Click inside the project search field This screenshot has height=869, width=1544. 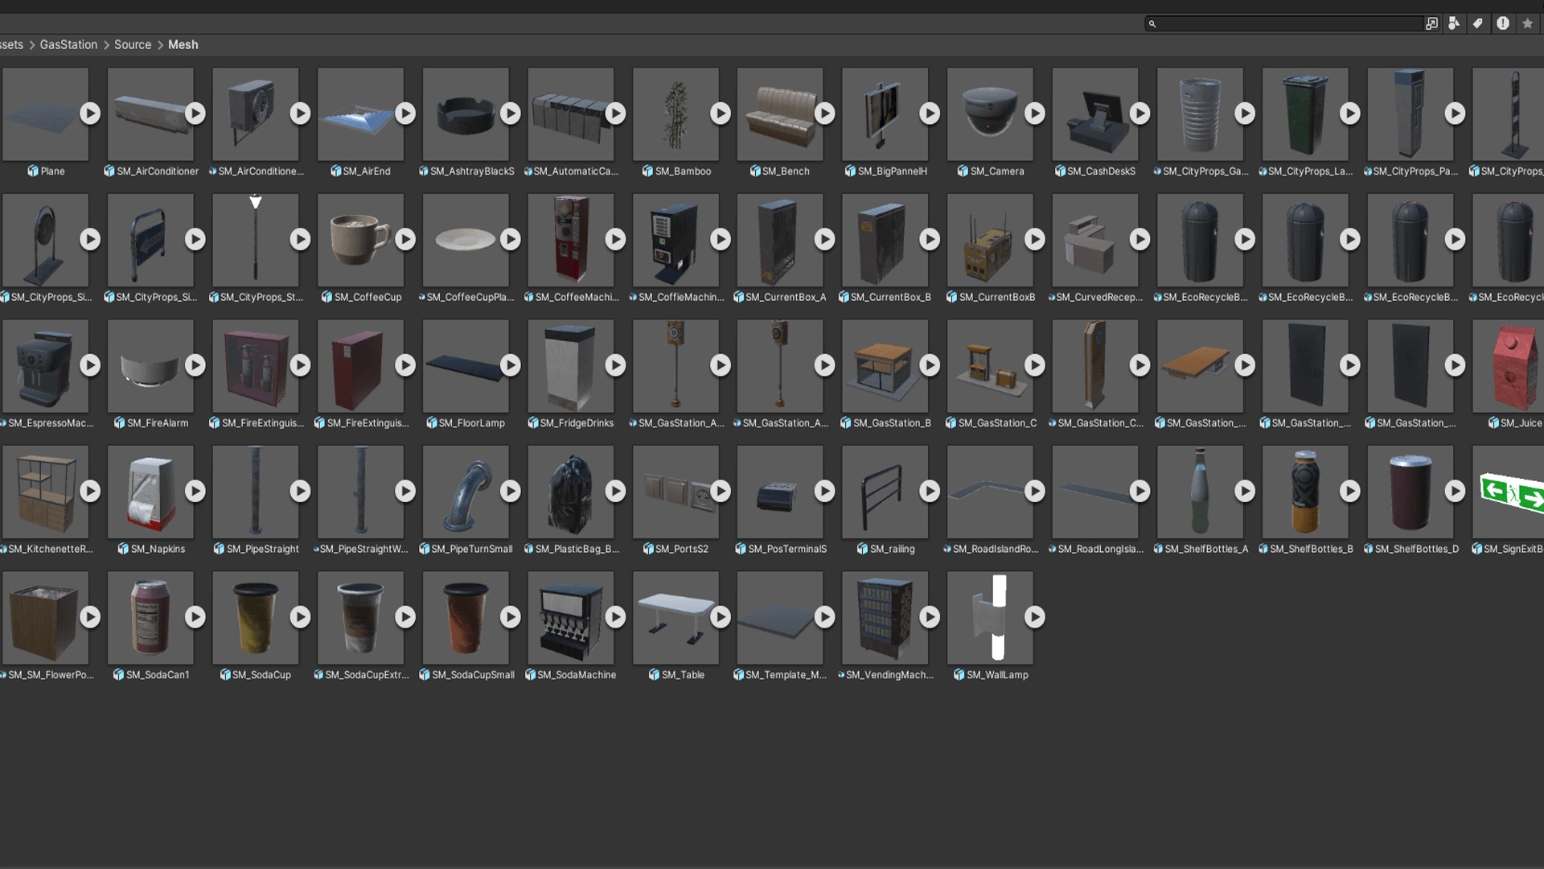point(1287,24)
